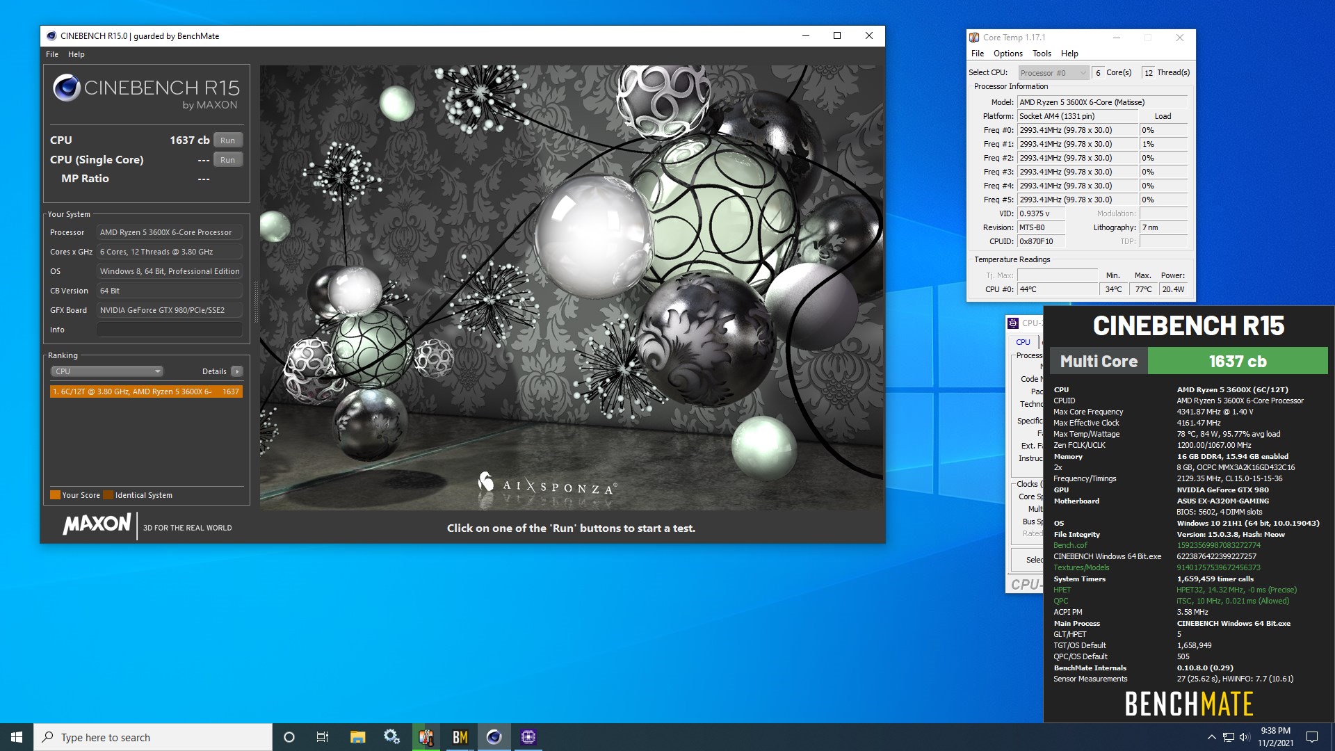This screenshot has height=751, width=1335.
Task: Open the Select CPU Processor #0 dropdown
Action: coord(1053,73)
